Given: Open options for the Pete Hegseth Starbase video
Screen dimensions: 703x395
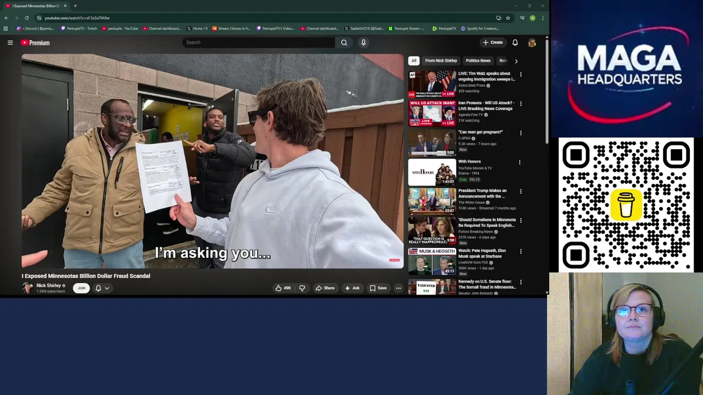Looking at the screenshot, I should [521, 251].
